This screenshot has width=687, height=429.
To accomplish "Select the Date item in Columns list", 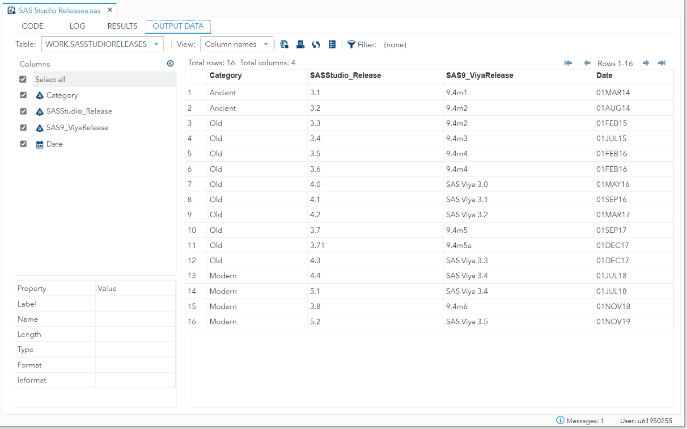I will click(x=54, y=144).
